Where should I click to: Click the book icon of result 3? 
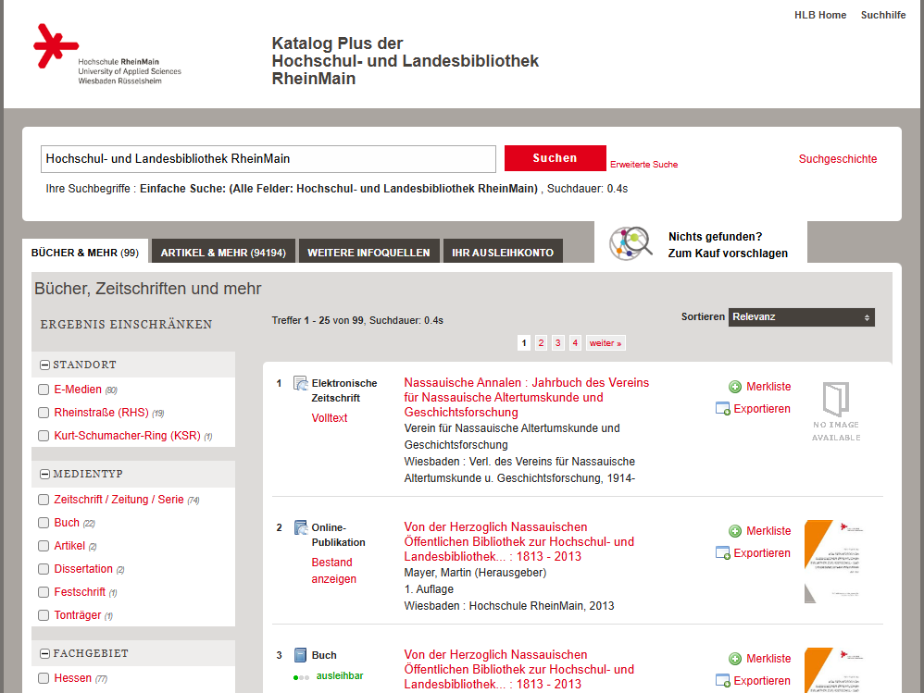(300, 655)
